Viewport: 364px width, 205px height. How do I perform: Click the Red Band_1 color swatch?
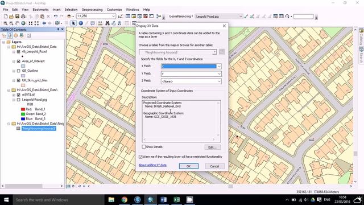[23, 109]
